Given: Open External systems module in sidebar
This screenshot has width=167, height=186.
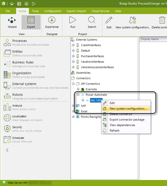Looking at the screenshot, I should [36, 86].
